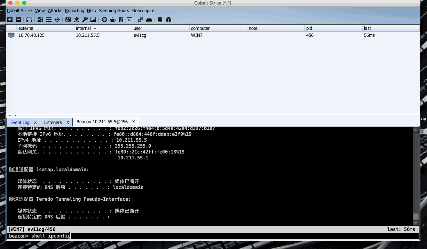The height and width of the screenshot is (249, 427).
Task: Sort sessions by note column header
Action: click(x=276, y=28)
